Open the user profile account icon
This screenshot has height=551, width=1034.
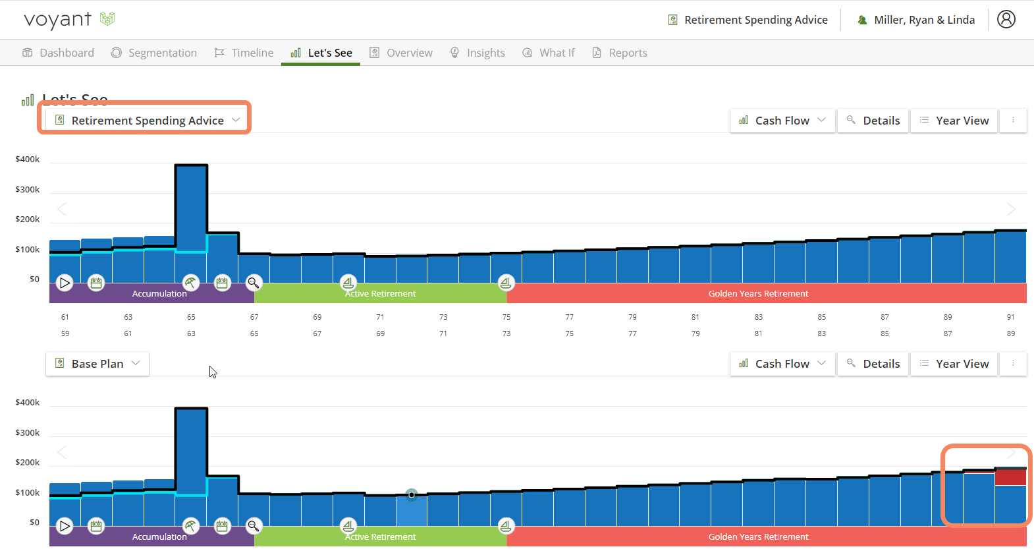coord(1006,20)
